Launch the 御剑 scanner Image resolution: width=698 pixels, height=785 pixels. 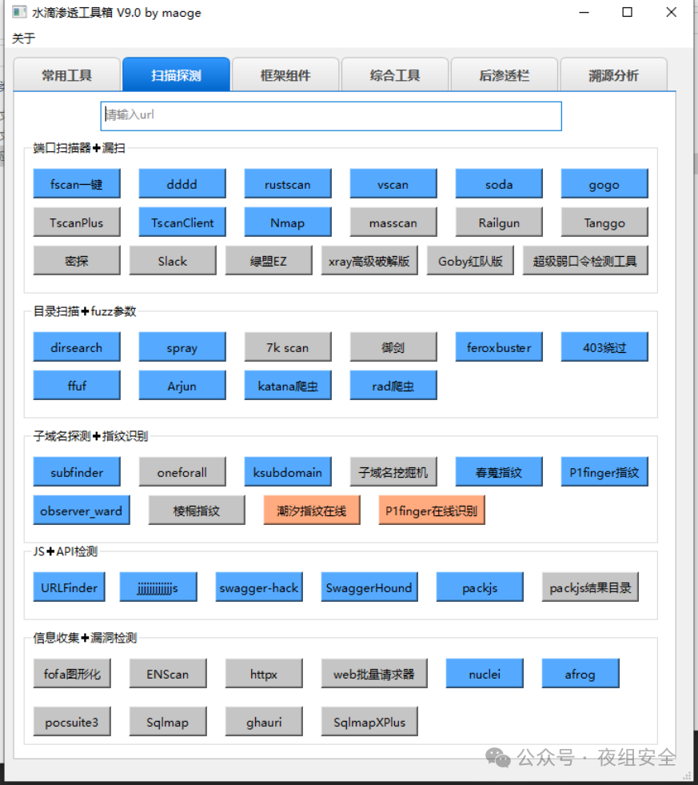393,347
